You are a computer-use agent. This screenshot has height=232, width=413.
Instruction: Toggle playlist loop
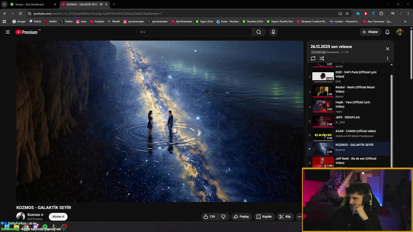(x=313, y=58)
